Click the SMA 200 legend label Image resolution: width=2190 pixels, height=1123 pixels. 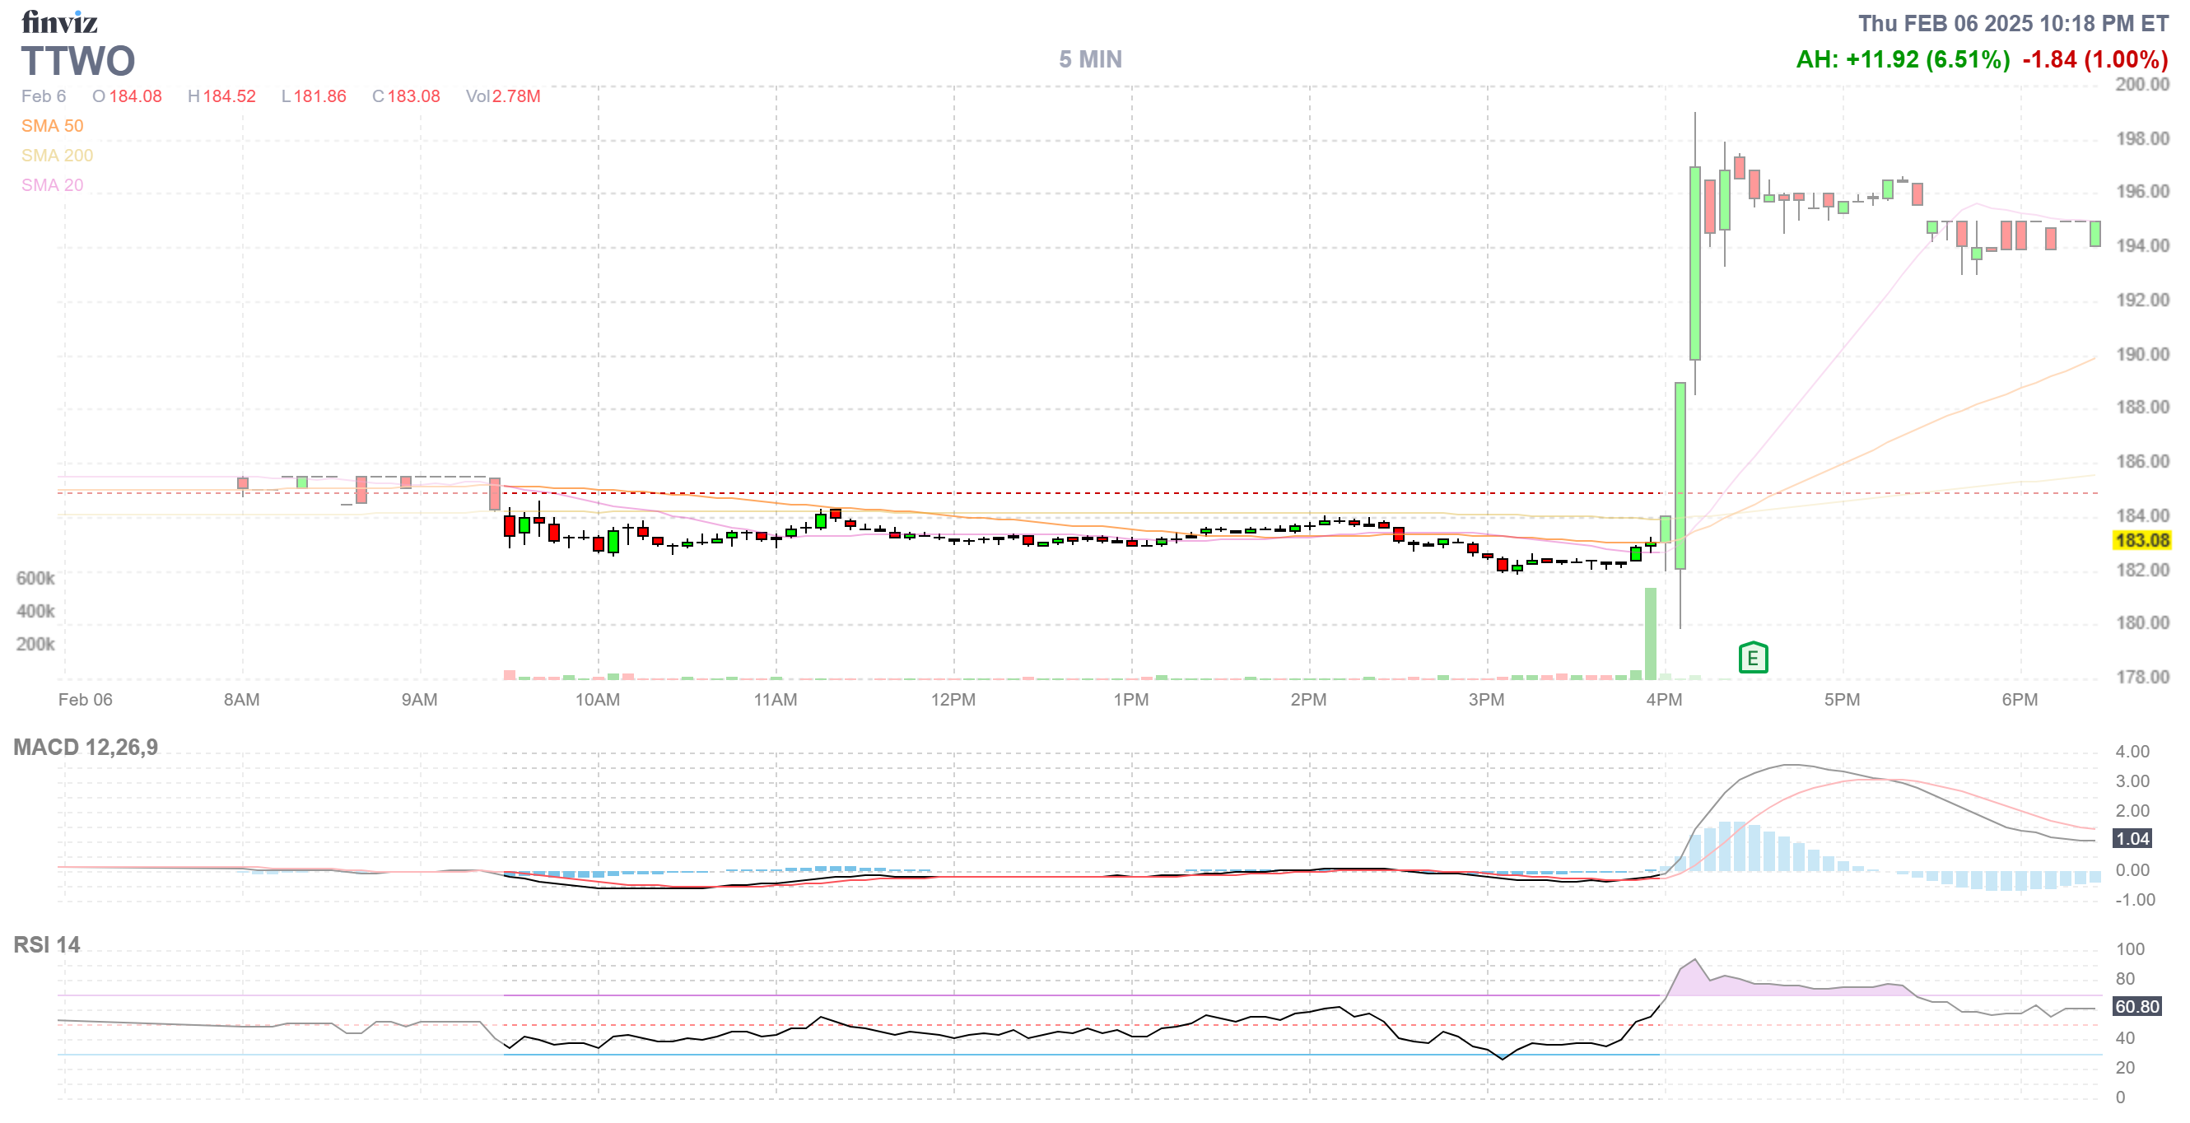click(x=57, y=156)
